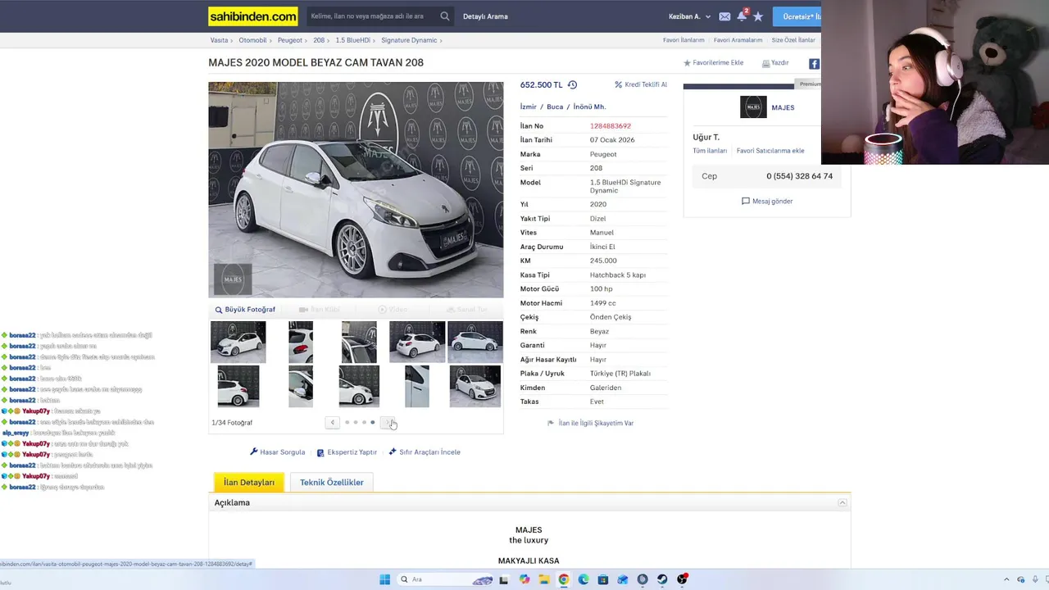This screenshot has height=590, width=1049.
Task: Click Kredi Teklifi Al link
Action: click(x=641, y=84)
